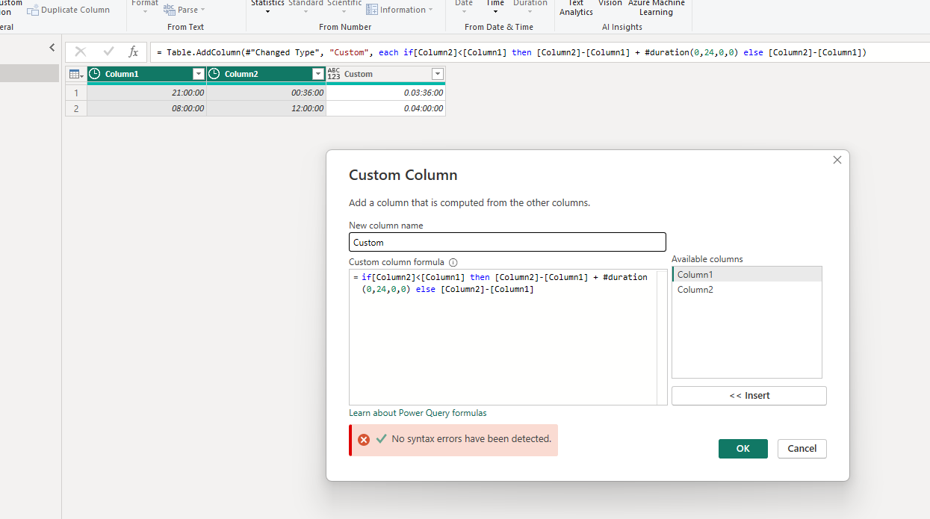Click the New column name field
Image resolution: width=930 pixels, height=519 pixels.
(507, 242)
